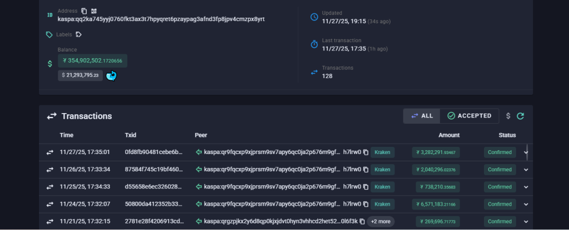Refresh the transactions list
Image resolution: width=569 pixels, height=230 pixels.
tap(520, 116)
